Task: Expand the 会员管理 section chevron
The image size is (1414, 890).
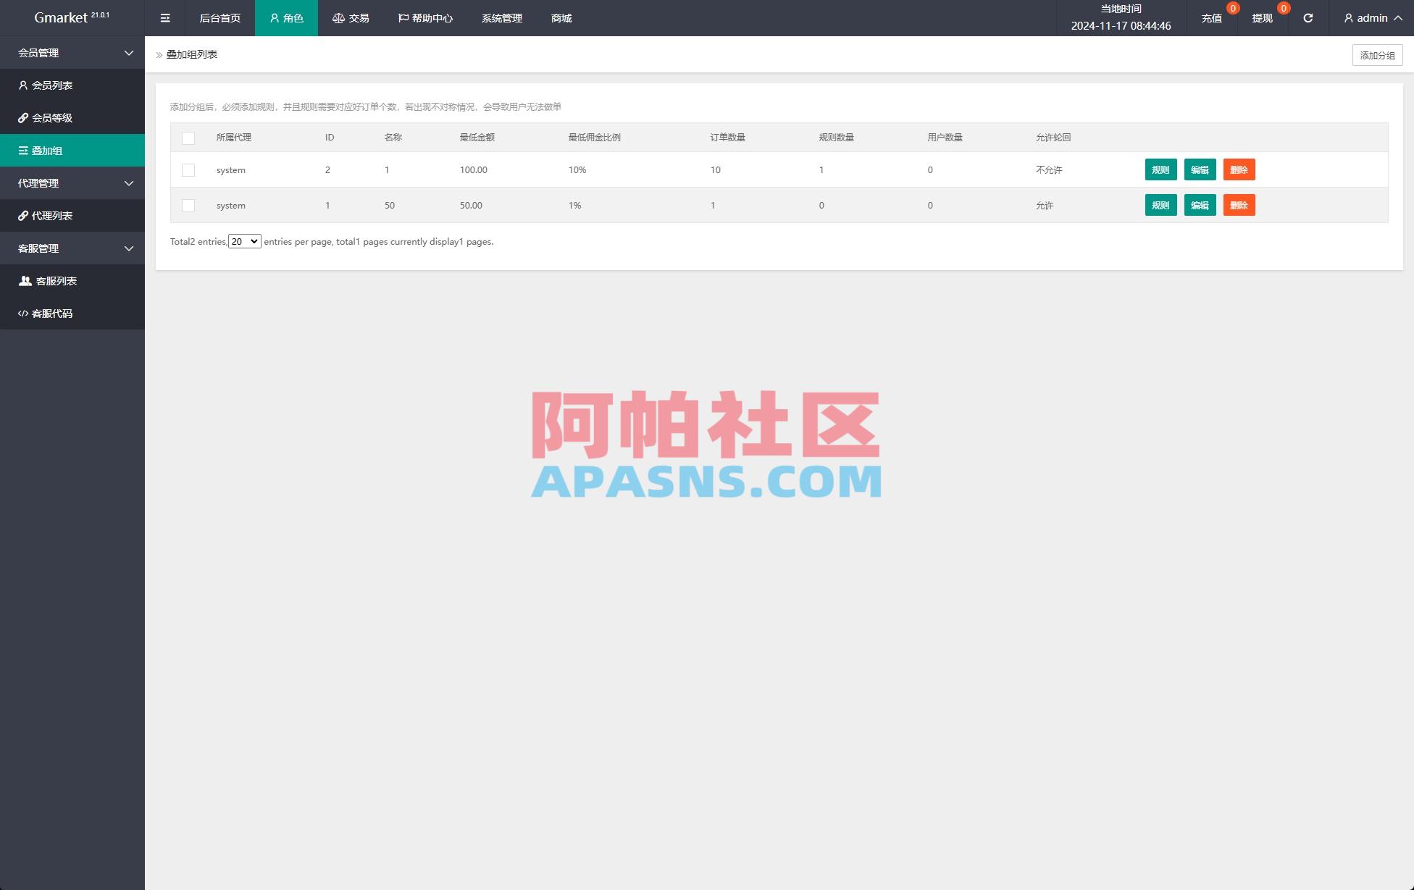Action: coord(128,53)
